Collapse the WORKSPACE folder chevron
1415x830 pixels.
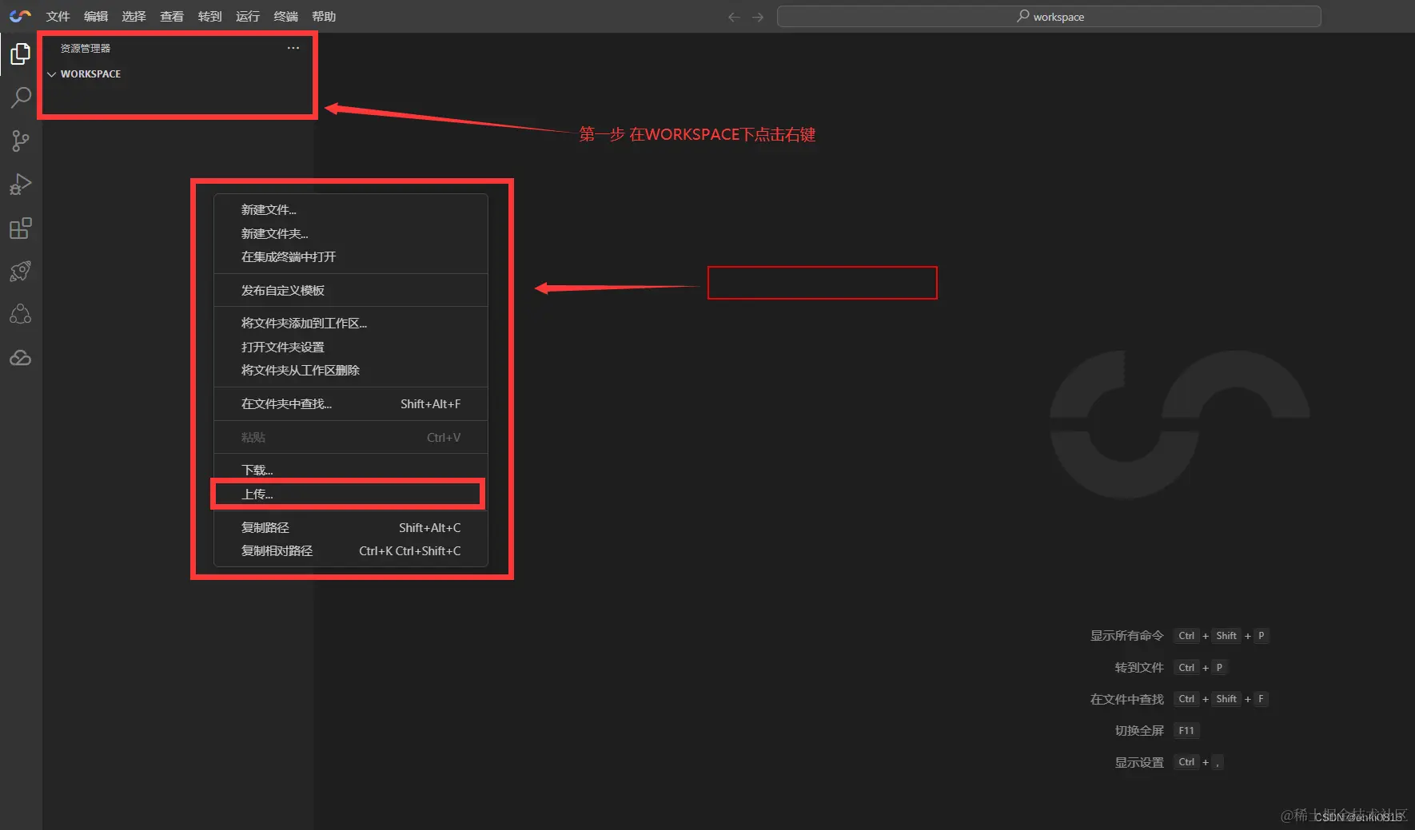click(x=52, y=73)
